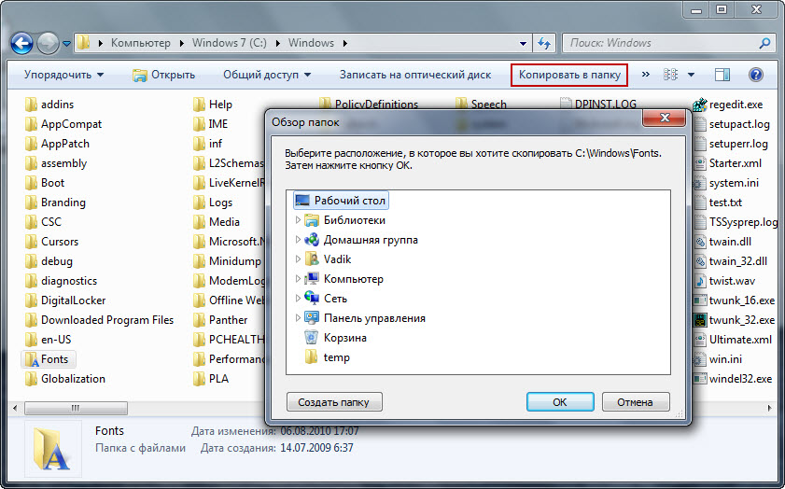The image size is (785, 489).
Task: Show more toolbar commands chevron
Action: click(645, 75)
